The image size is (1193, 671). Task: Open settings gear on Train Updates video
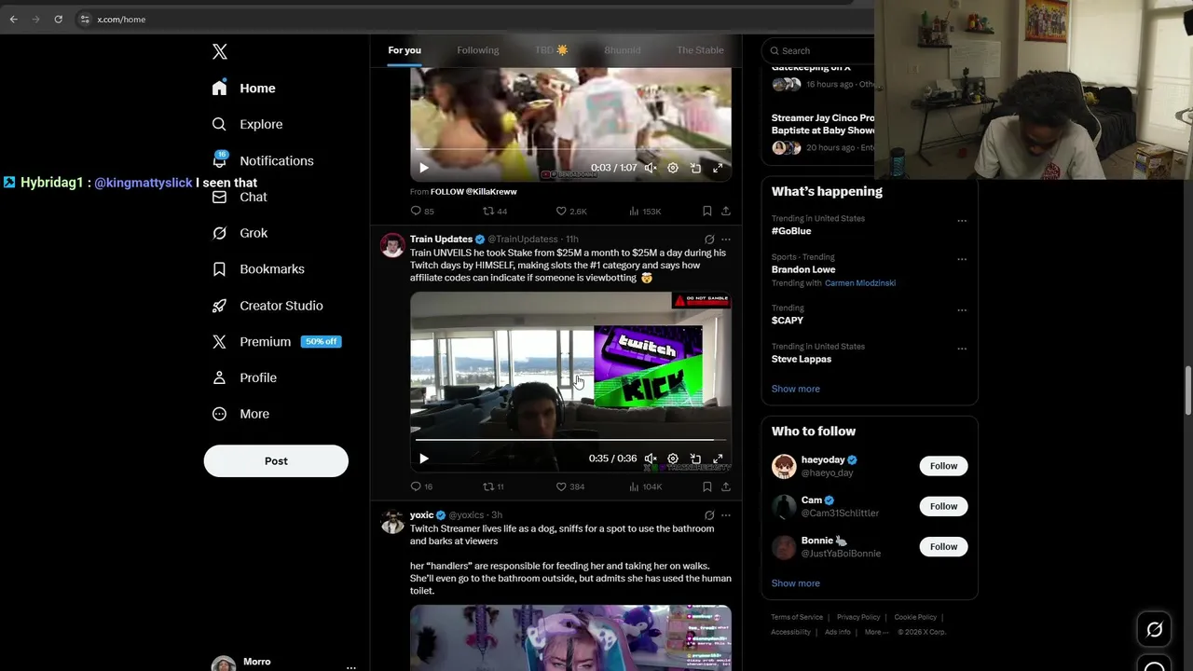673,459
